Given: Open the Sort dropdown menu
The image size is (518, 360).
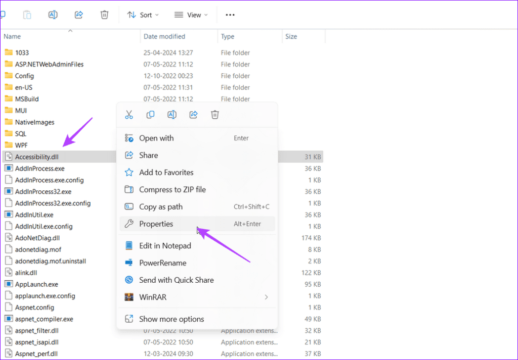Looking at the screenshot, I should [143, 15].
